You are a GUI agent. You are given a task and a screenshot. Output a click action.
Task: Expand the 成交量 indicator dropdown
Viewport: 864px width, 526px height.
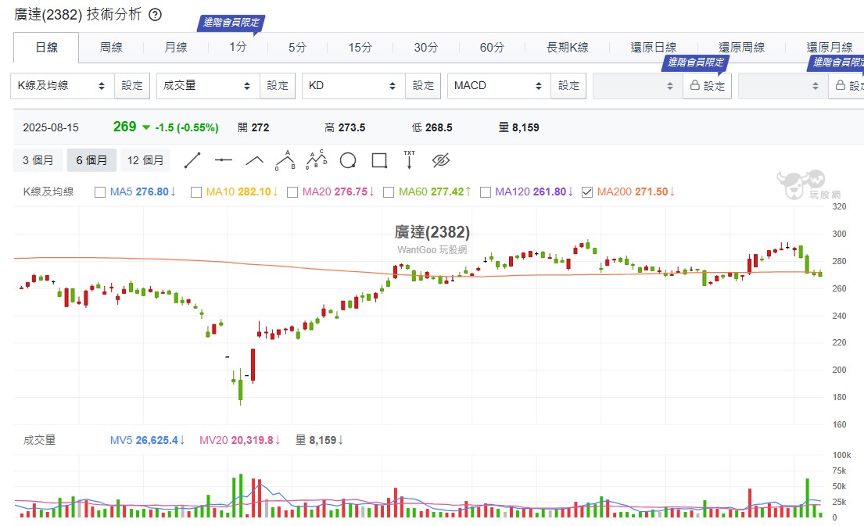pos(207,86)
